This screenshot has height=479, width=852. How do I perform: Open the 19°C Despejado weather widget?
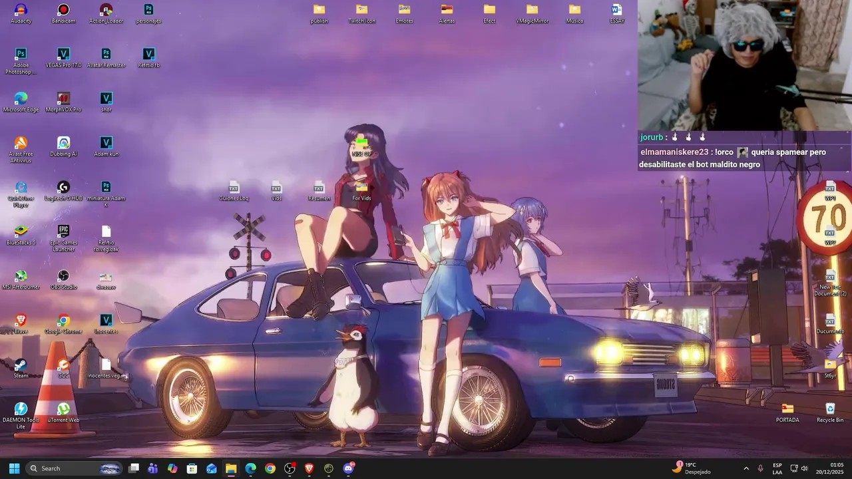pyautogui.click(x=692, y=468)
